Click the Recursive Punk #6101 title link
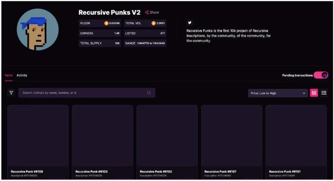 285,172
